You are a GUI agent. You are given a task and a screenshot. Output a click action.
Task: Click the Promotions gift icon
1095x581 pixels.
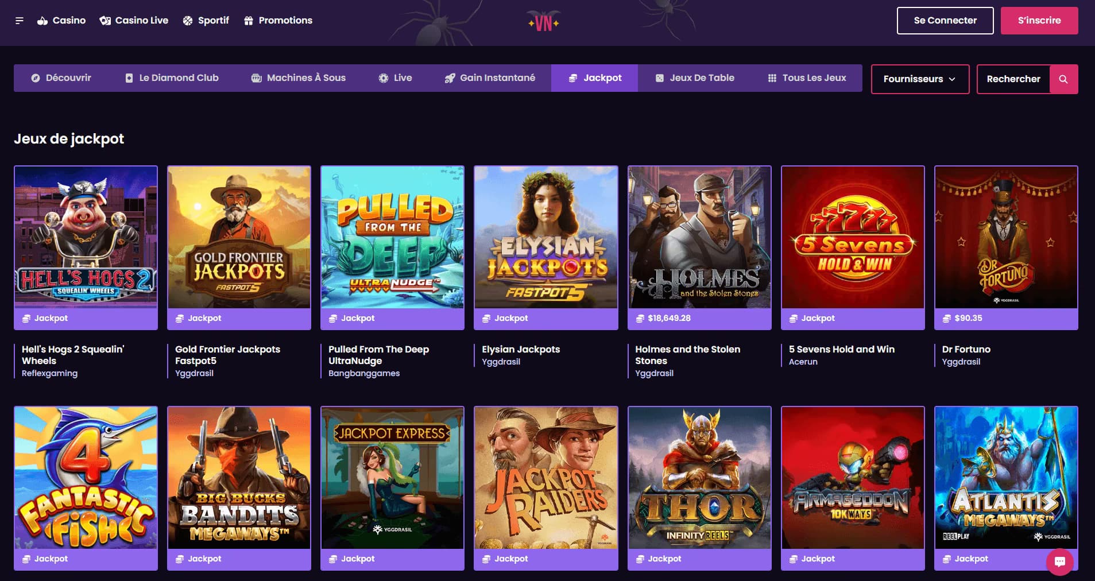[x=249, y=21]
